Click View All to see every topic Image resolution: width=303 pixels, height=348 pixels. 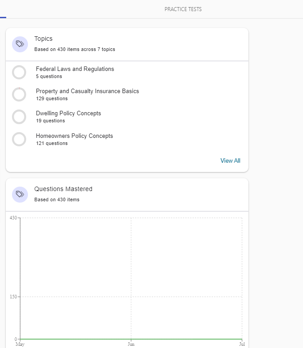[230, 160]
